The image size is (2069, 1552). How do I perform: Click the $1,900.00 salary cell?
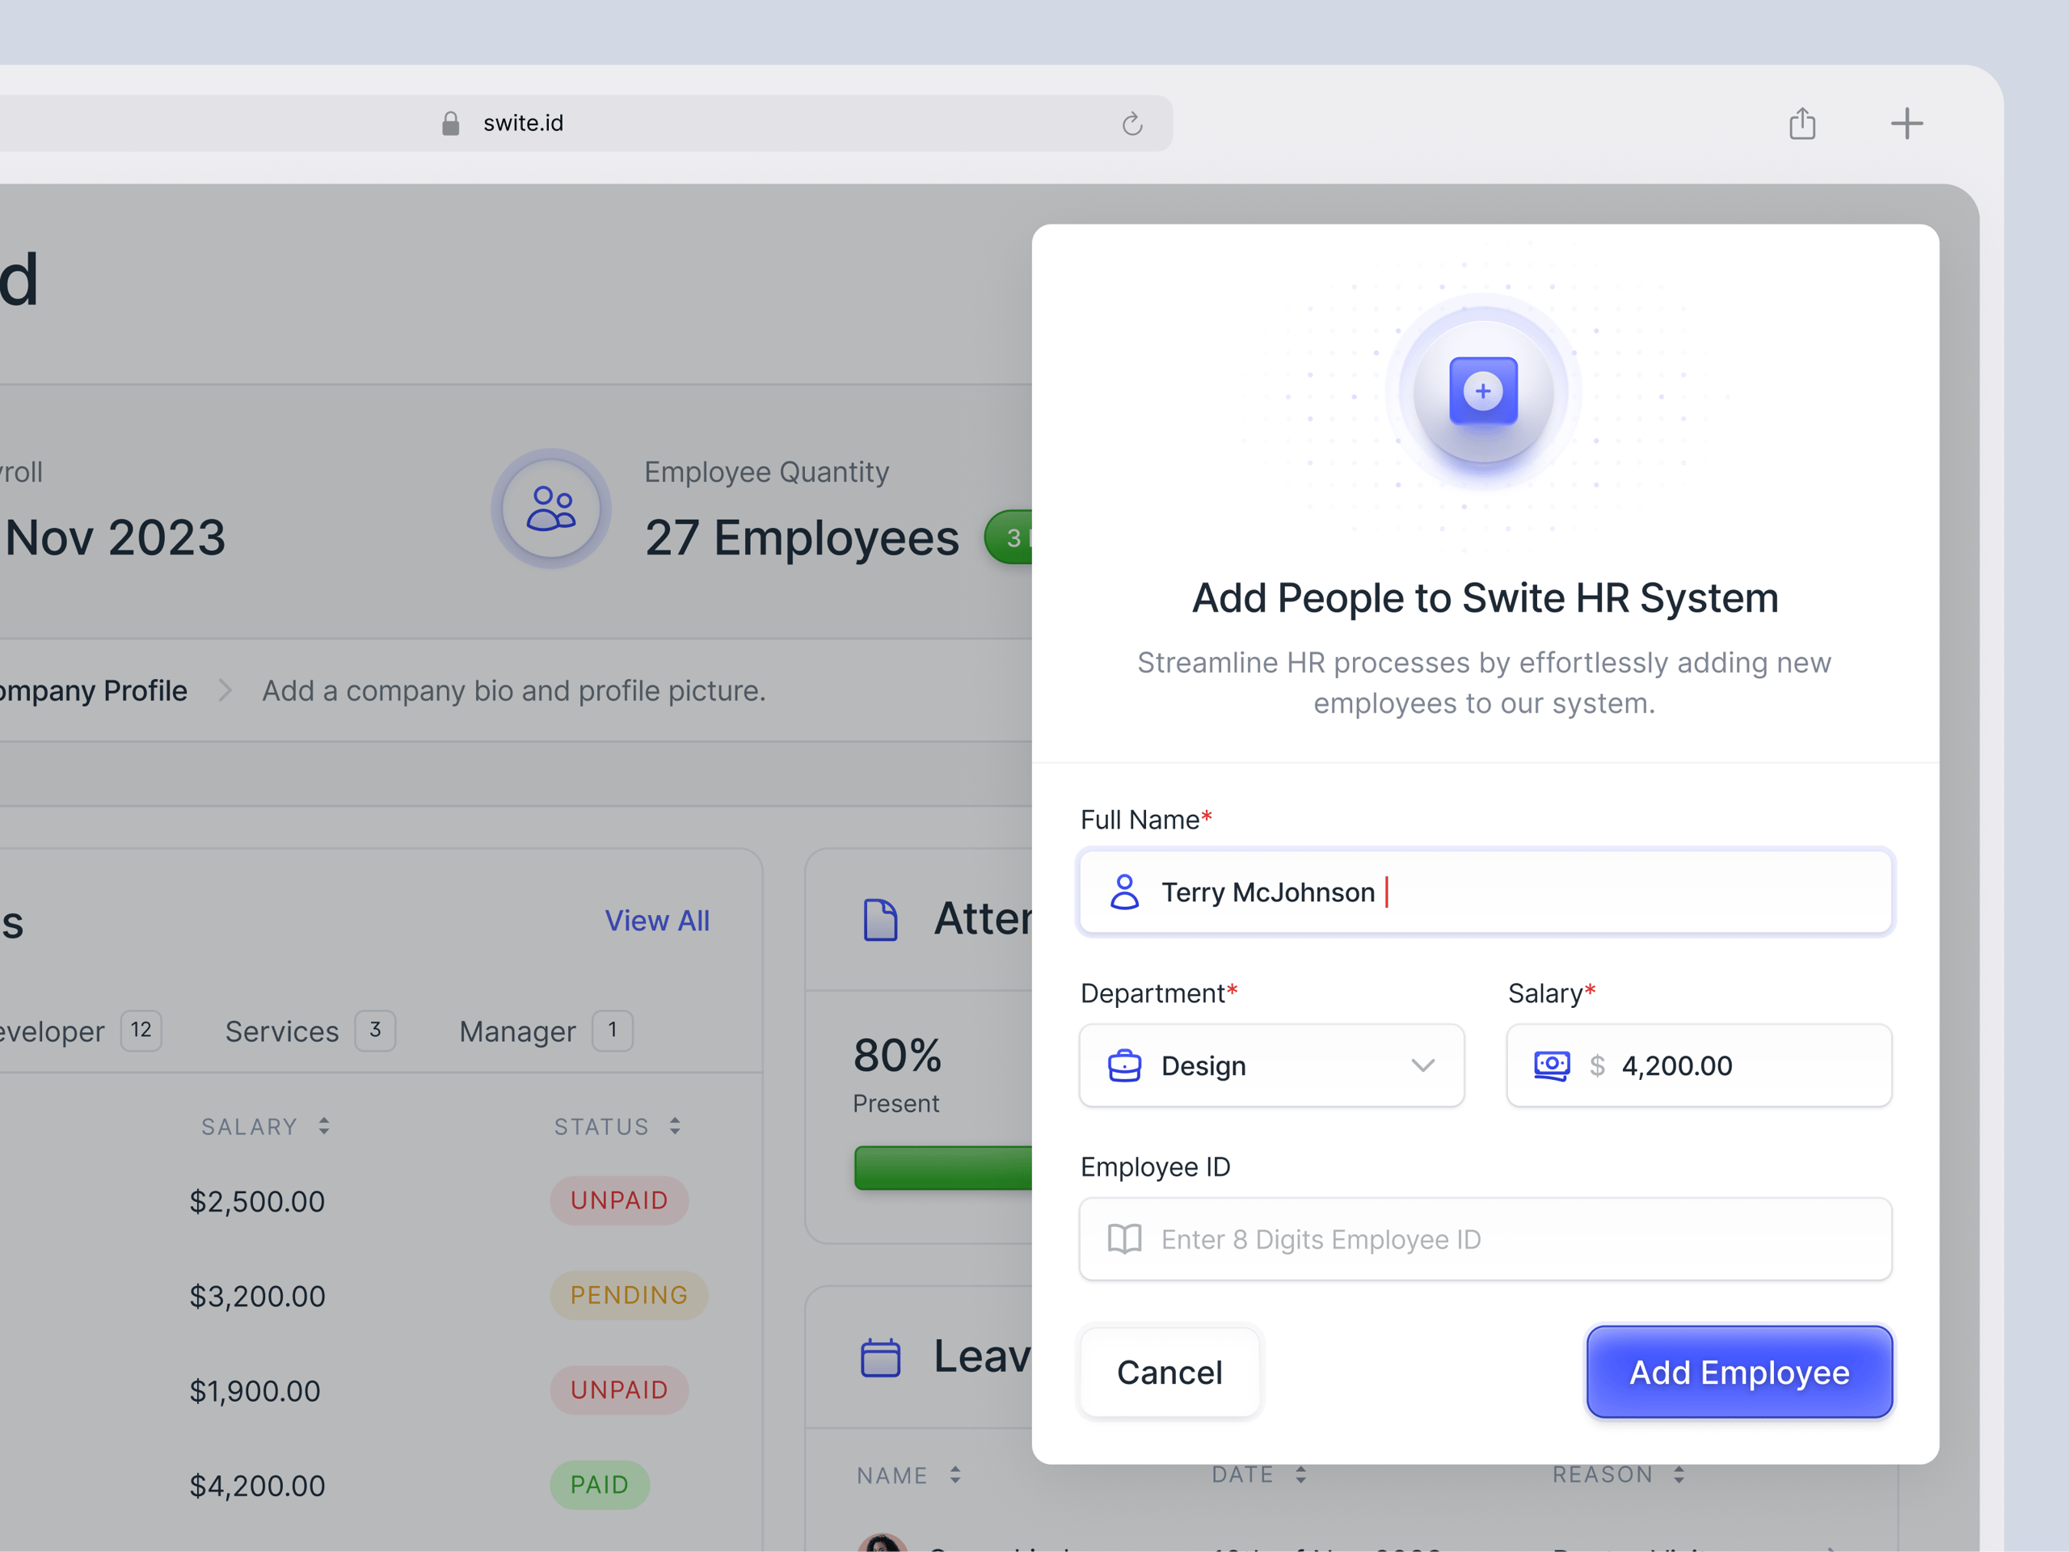point(255,1391)
